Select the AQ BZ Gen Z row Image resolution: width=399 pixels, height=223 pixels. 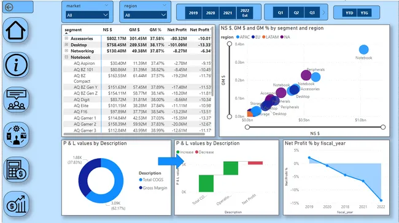click(x=137, y=93)
